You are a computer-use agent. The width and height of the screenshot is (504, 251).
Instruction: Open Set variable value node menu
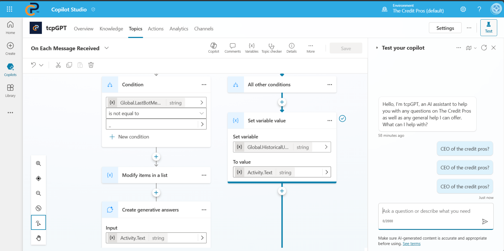[x=330, y=121]
